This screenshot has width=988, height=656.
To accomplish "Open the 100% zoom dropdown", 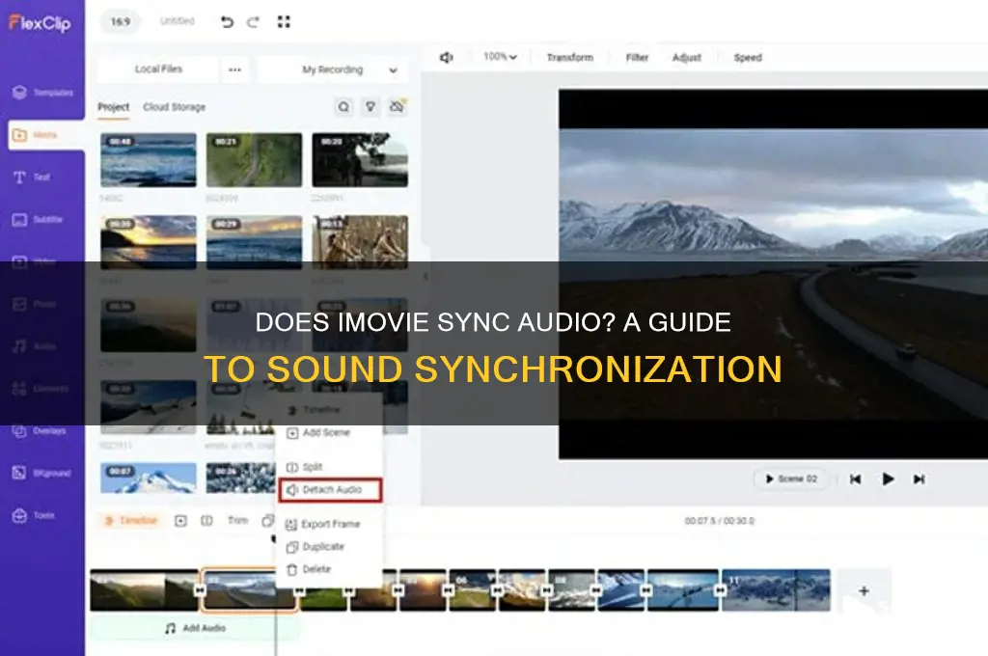I will (501, 57).
